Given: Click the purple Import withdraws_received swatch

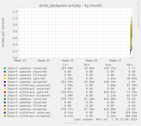Looking at the screenshot, I should [x=5, y=85].
